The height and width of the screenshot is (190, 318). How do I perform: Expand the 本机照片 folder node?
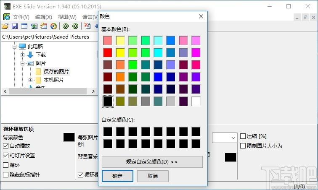[x=30, y=80]
